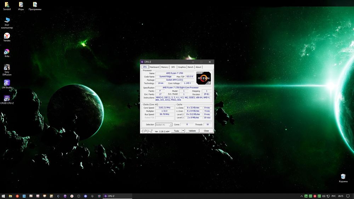Click the L1 Inst. value 8 x 64 KBytes

pyautogui.click(x=193, y=111)
